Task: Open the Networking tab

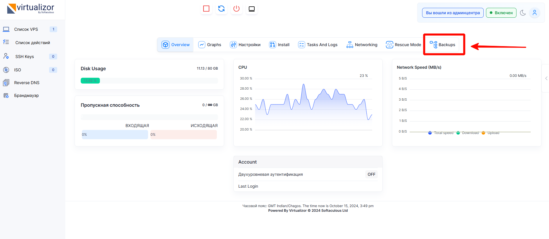Action: click(x=362, y=45)
